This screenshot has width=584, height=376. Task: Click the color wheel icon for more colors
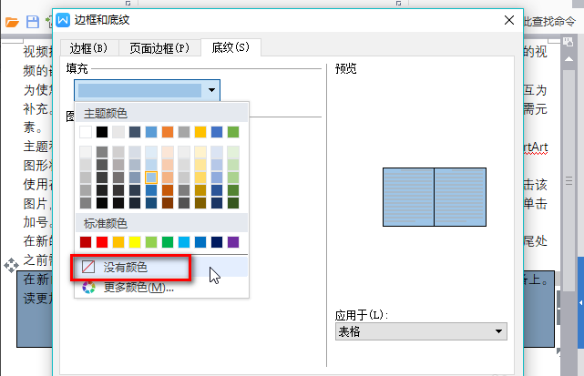[x=88, y=288]
